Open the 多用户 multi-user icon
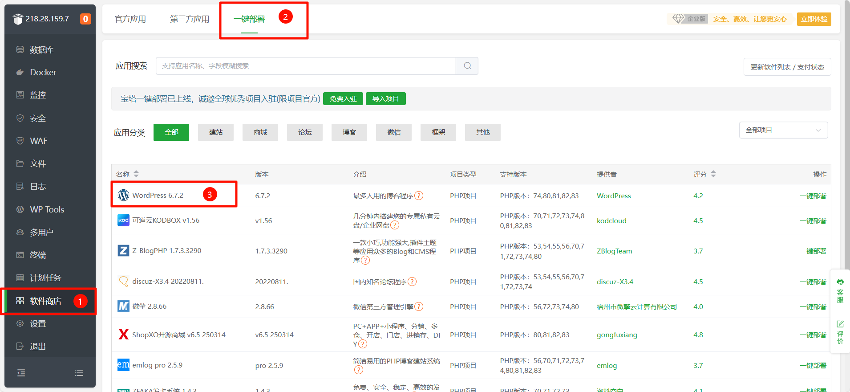This screenshot has width=850, height=392. [20, 232]
